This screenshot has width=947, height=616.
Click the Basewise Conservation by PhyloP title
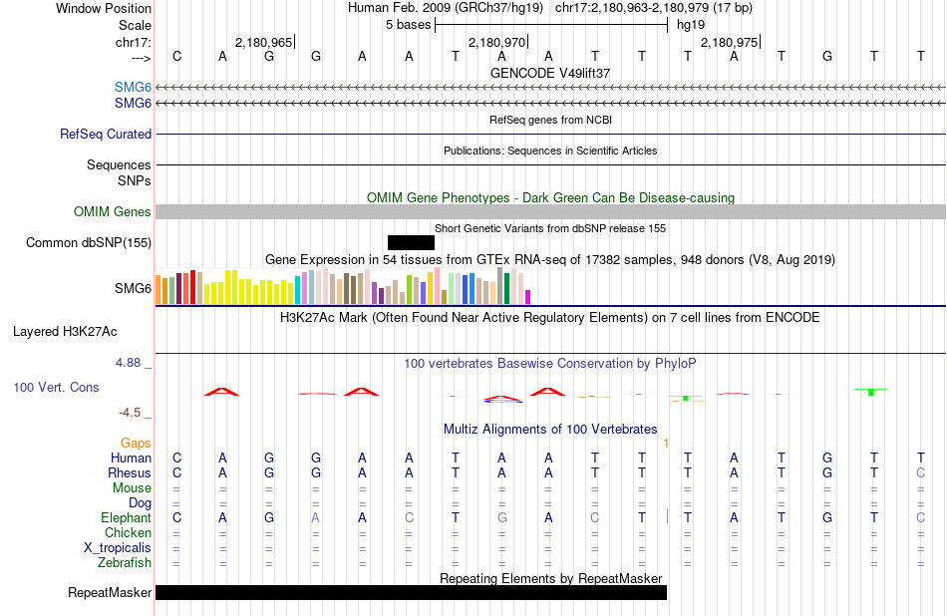pos(550,364)
